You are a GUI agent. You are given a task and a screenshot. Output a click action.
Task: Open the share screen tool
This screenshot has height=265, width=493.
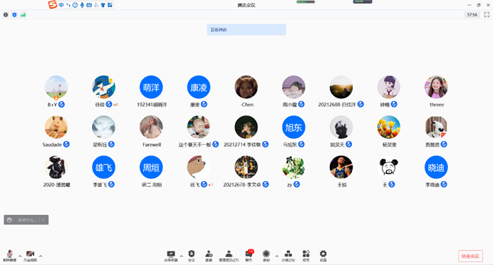click(x=171, y=256)
